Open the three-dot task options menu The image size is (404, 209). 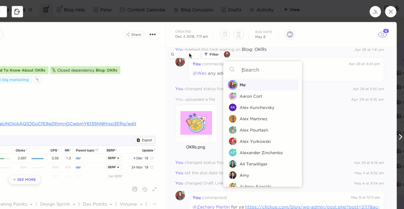152,34
